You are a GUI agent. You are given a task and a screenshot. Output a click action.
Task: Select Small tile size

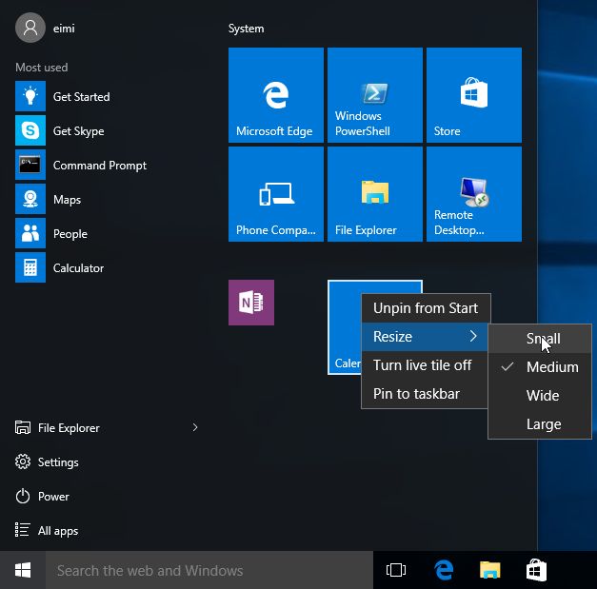pos(540,339)
